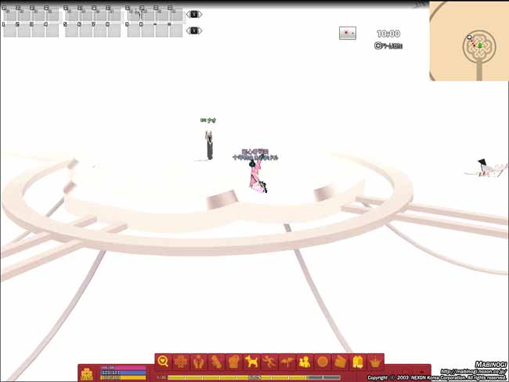
Task: Select the F12 hotkey slot
Action: pos(175,15)
